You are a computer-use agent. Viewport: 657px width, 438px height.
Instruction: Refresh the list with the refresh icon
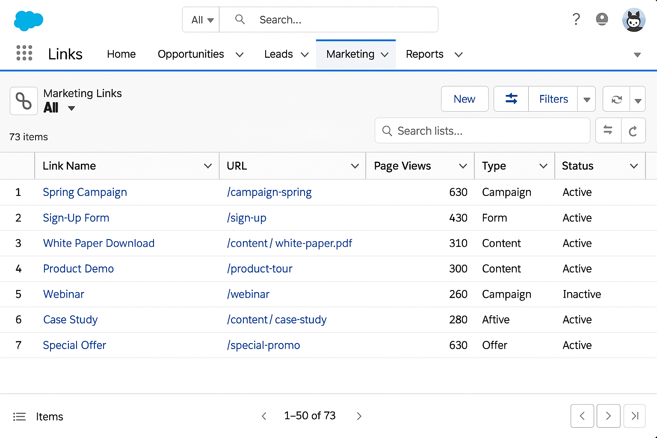616,99
